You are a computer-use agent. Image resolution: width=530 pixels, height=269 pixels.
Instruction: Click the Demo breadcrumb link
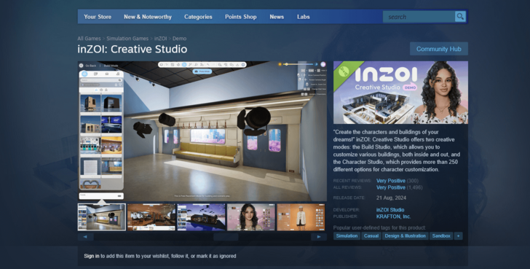click(x=180, y=39)
